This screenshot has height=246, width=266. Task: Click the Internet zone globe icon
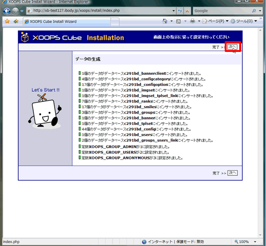pyautogui.click(x=144, y=242)
